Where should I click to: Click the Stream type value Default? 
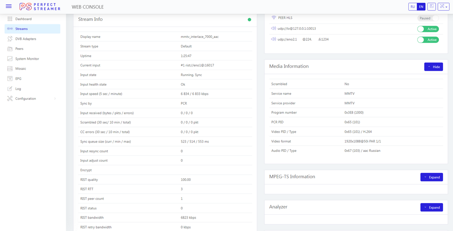pos(186,46)
